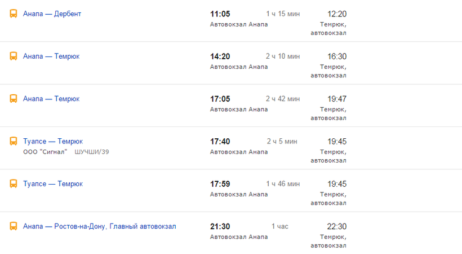
Task: Open the Анапа — Ростов-на-Дону, Главный автовокзал link
Action: [99, 226]
